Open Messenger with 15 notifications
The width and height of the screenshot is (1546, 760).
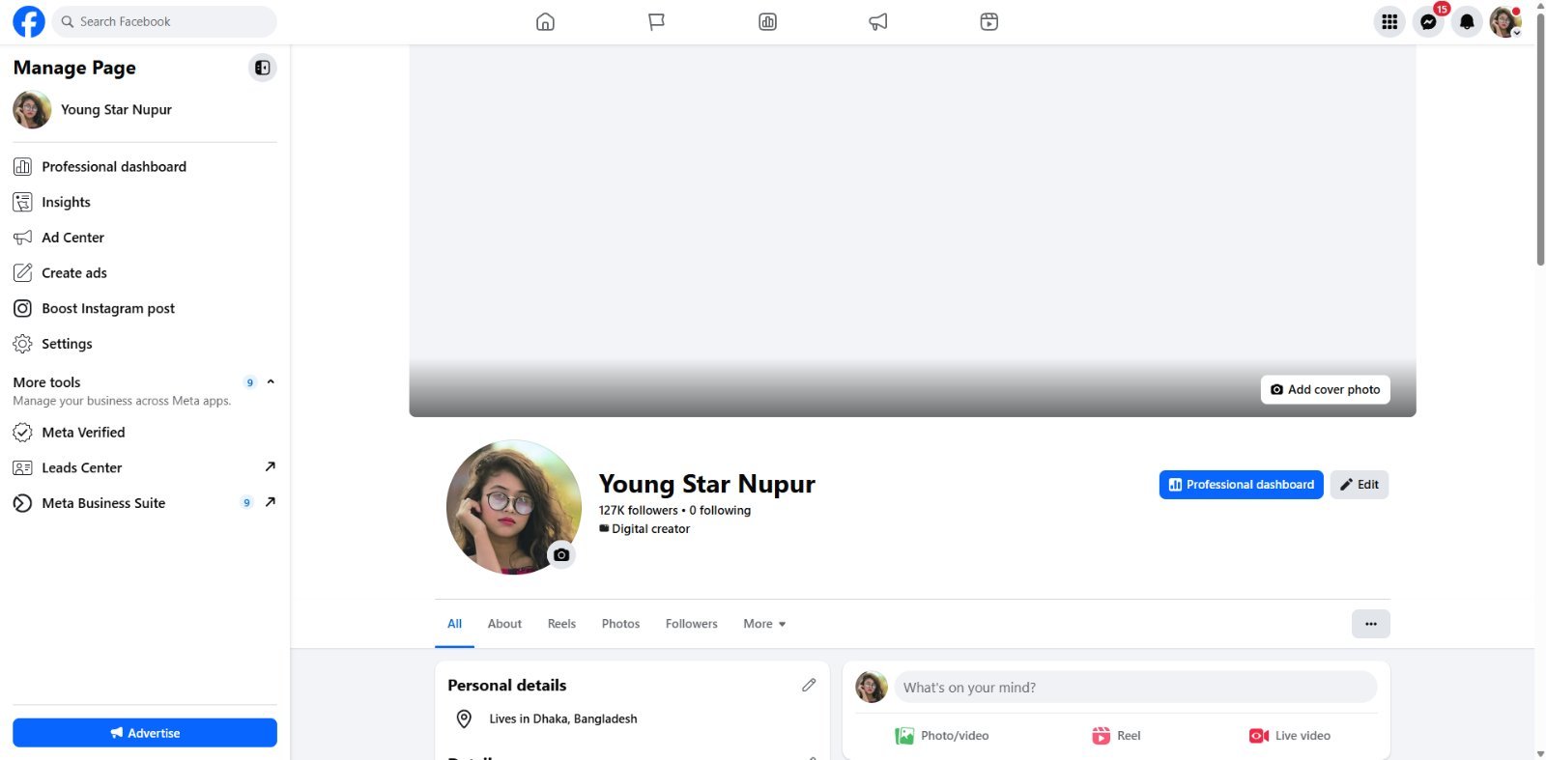point(1428,21)
